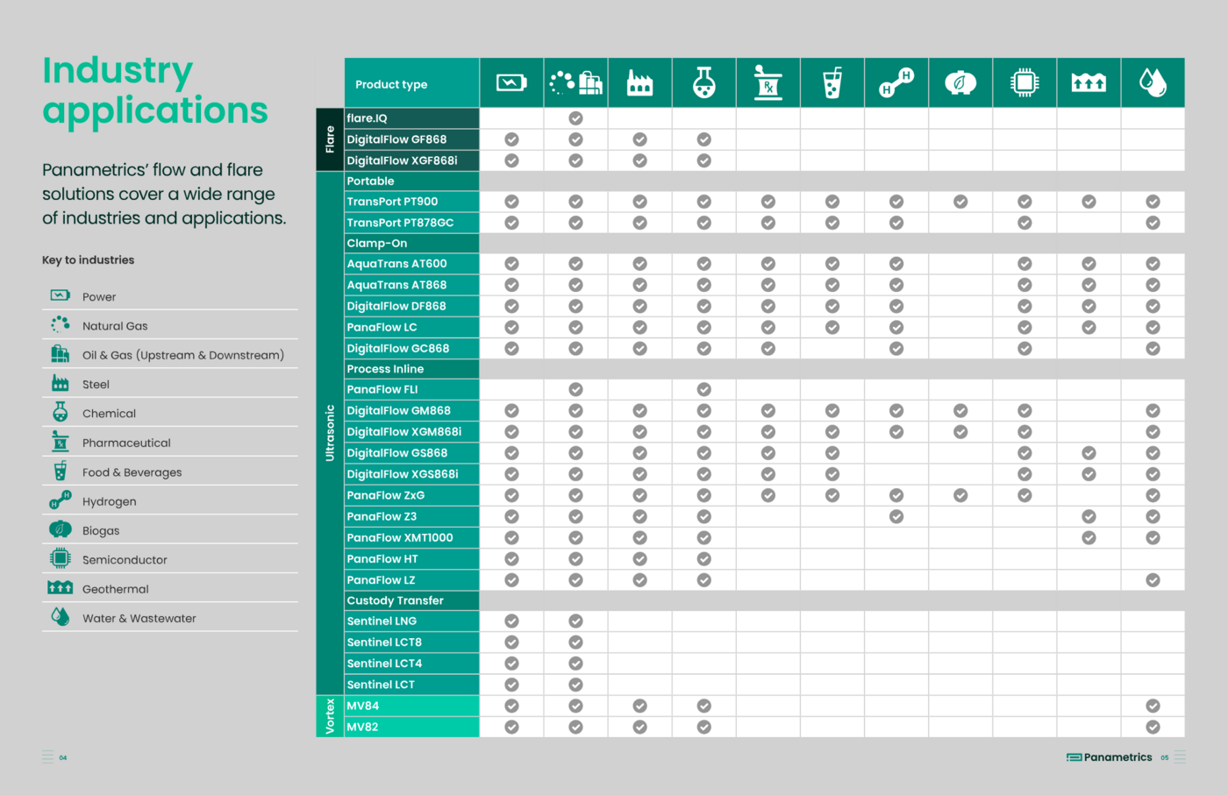Screen dimensions: 1228x795
Task: Toggle the PanaFlow LZ Water & Wastewater checkmark
Action: tap(1153, 580)
